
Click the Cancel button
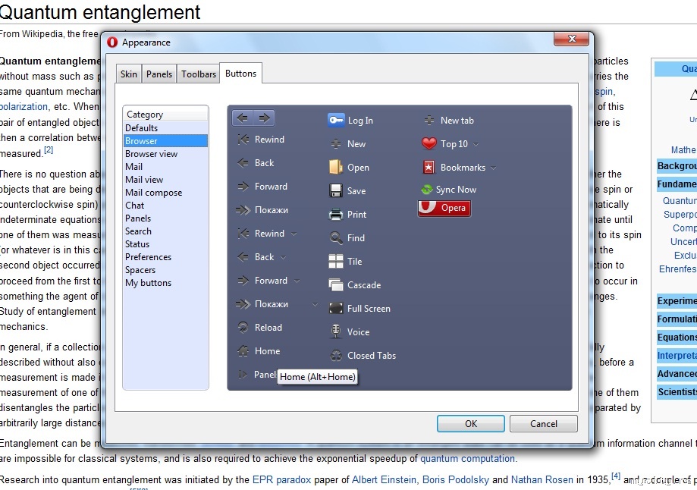click(544, 424)
